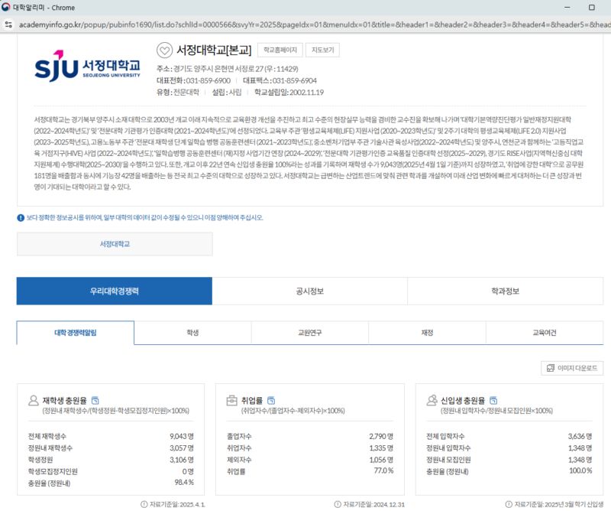Click 취업률 value 77.0 %
The height and width of the screenshot is (511, 611).
coord(383,470)
